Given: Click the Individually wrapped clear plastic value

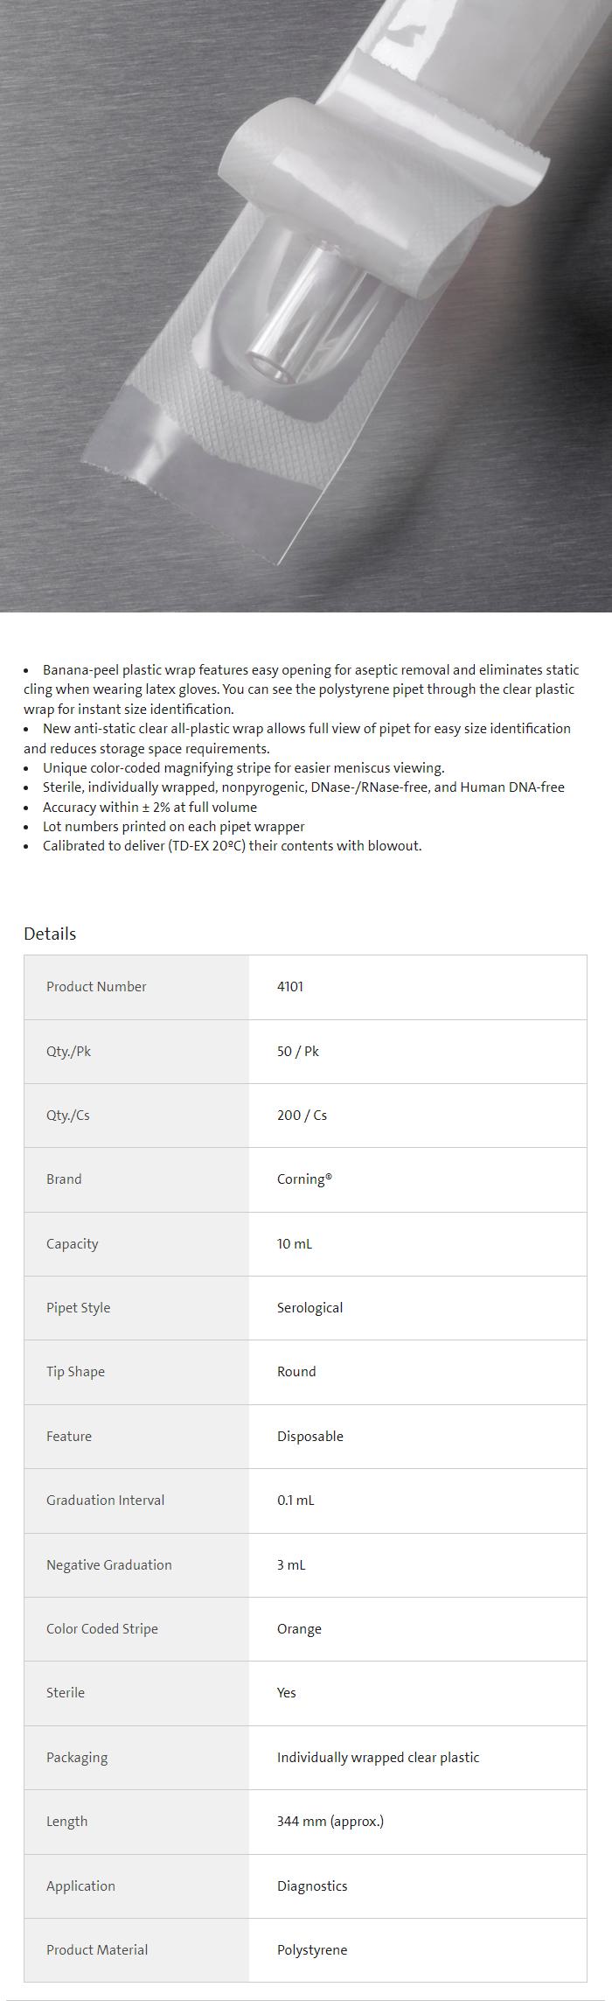Looking at the screenshot, I should (378, 1757).
